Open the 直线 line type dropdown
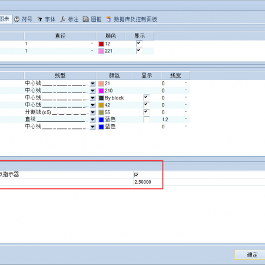The width and height of the screenshot is (265, 265). (92, 120)
